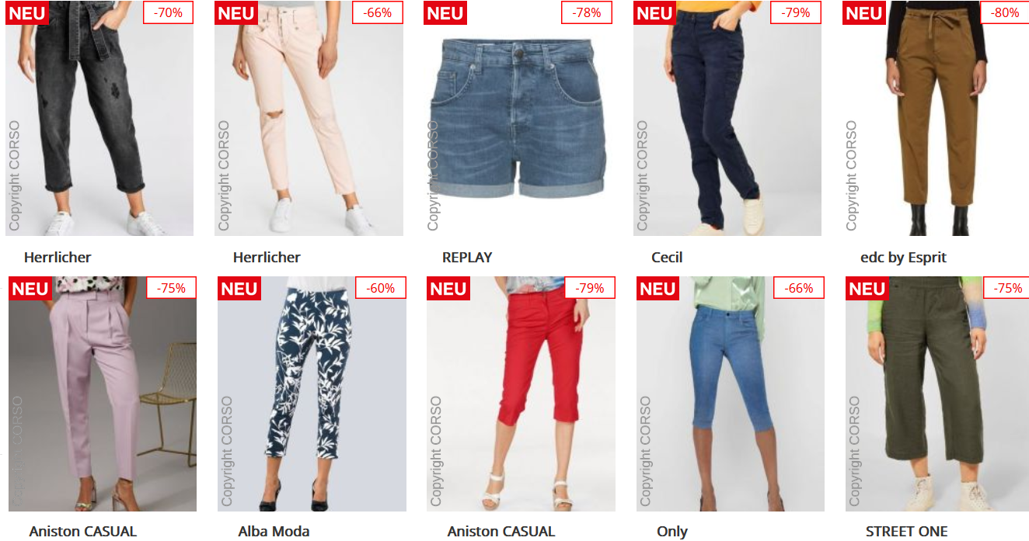Open the red Aniston CASUAL capri image
The width and height of the screenshot is (1029, 541).
tap(521, 394)
